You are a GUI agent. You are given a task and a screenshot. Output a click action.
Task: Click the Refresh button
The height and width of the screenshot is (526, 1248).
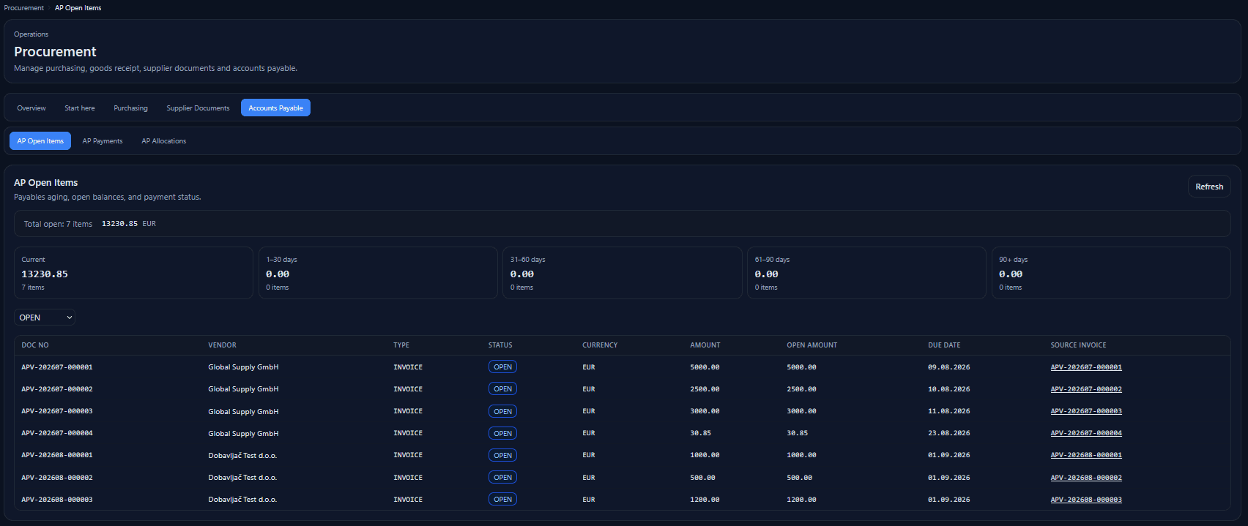(1209, 187)
